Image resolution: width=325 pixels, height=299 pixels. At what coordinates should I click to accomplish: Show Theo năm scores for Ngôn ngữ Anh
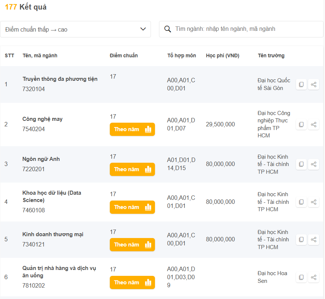coord(132,169)
